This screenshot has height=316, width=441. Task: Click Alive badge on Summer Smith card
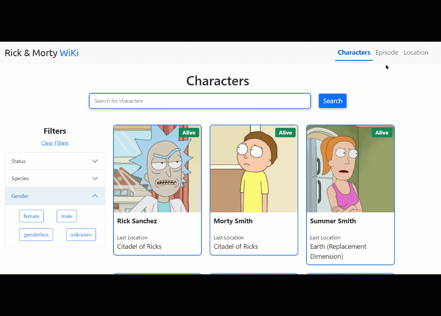(382, 133)
